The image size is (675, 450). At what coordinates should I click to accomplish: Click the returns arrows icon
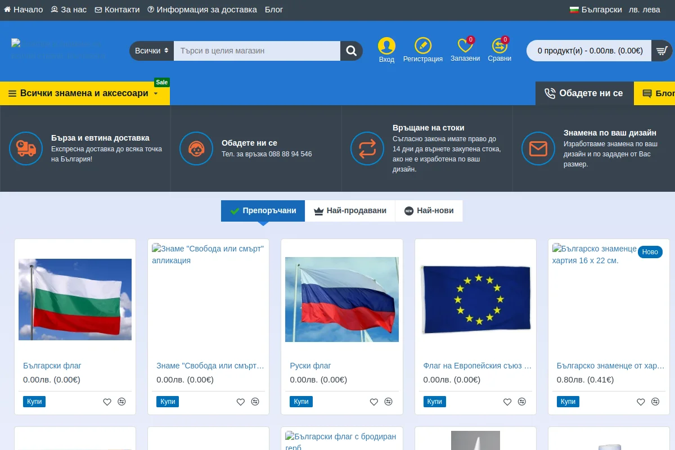367,148
